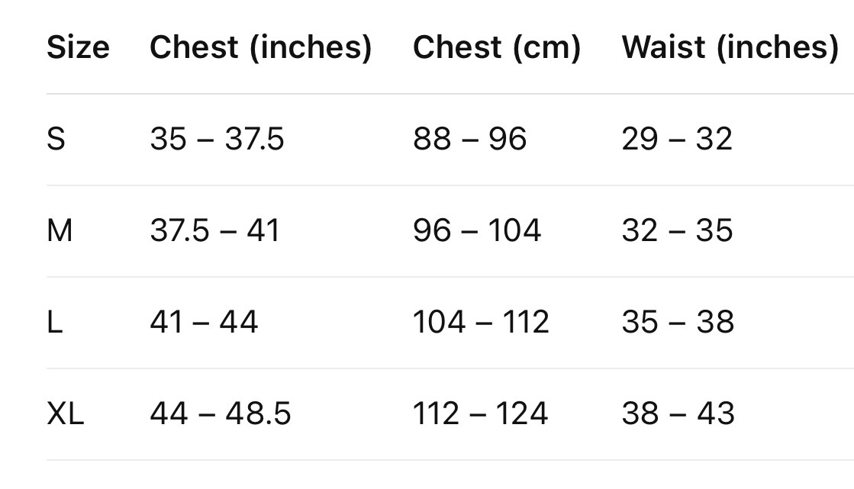Select the 104 – 112 chest cm cell

pos(481,322)
